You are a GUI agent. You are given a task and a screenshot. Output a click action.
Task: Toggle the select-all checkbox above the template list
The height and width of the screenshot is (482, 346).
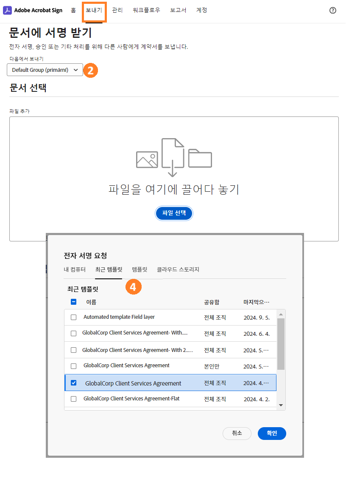73,301
